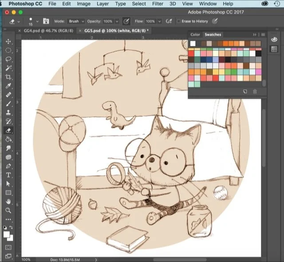Select the Horizontal Type tool
The height and width of the screenshot is (262, 284).
click(x=8, y=175)
